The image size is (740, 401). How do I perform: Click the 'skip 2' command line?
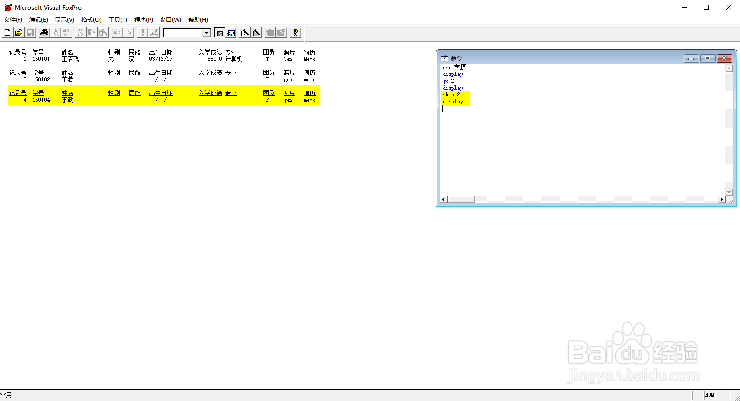451,95
